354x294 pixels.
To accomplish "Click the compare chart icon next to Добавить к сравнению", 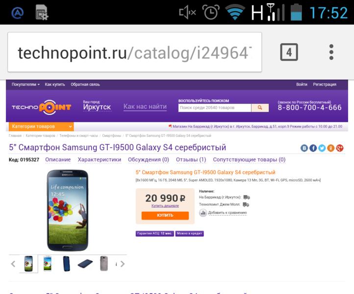I will click(203, 213).
